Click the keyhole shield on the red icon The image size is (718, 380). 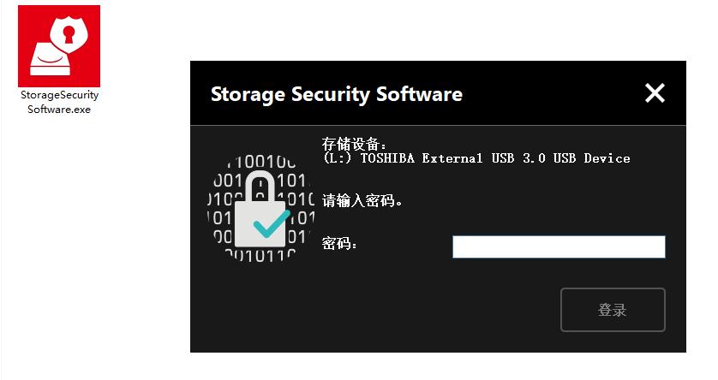(x=69, y=33)
